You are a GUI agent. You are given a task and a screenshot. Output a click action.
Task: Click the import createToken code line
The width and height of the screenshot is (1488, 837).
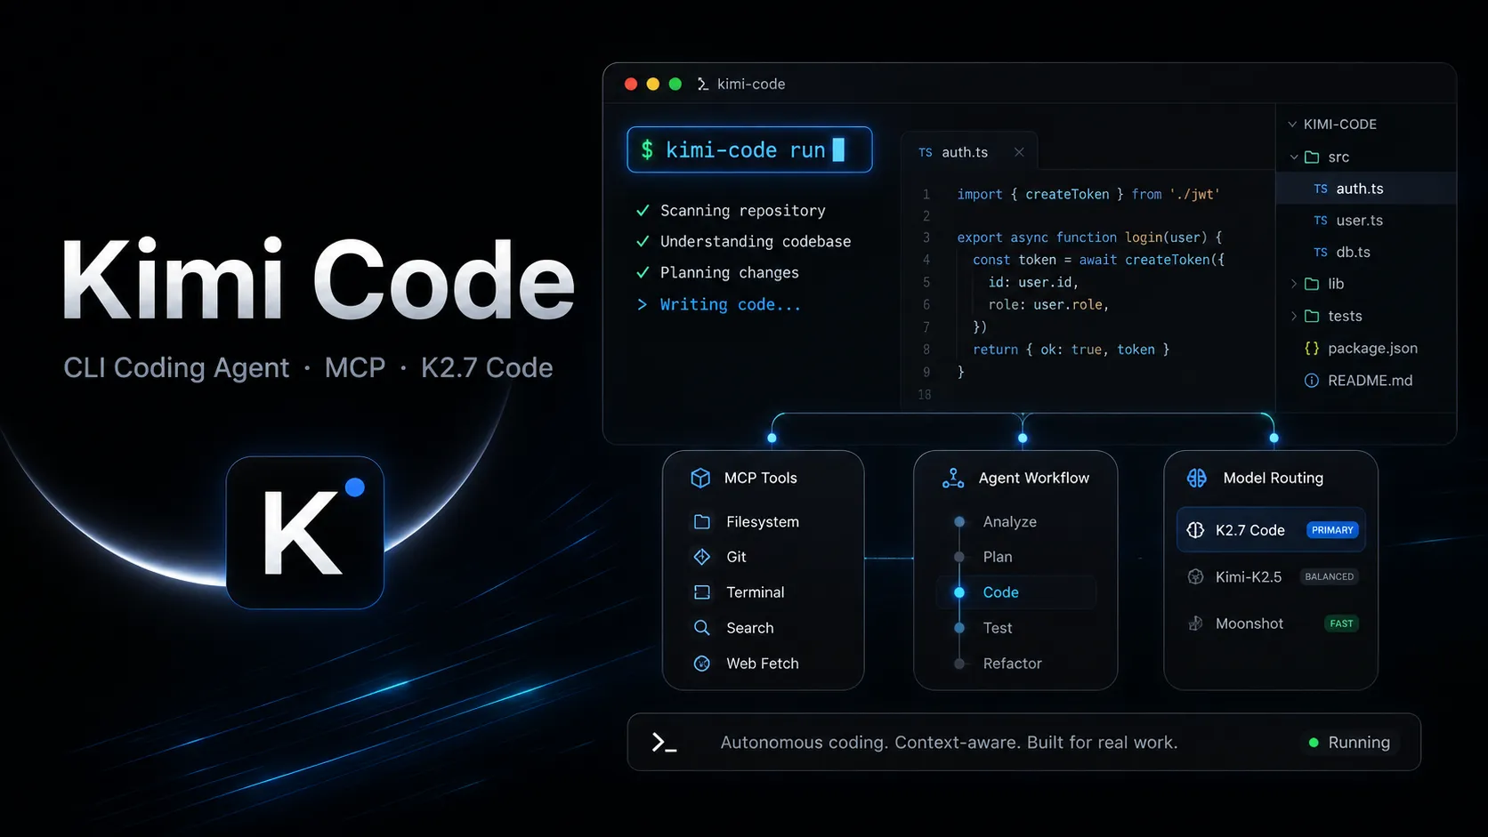click(1088, 194)
